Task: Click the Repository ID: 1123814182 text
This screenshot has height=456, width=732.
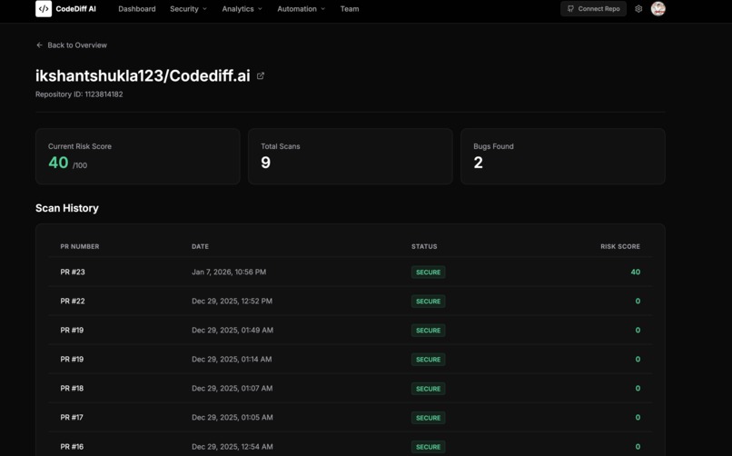Action: click(x=79, y=94)
